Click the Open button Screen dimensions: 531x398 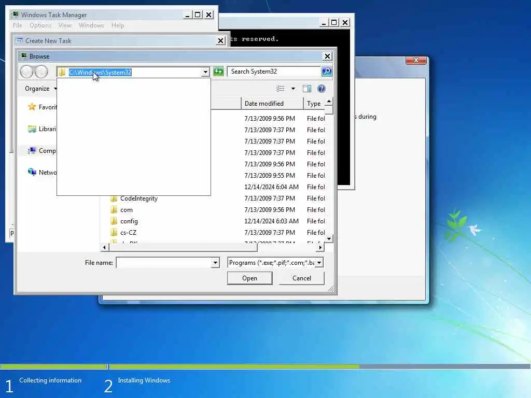coord(249,278)
